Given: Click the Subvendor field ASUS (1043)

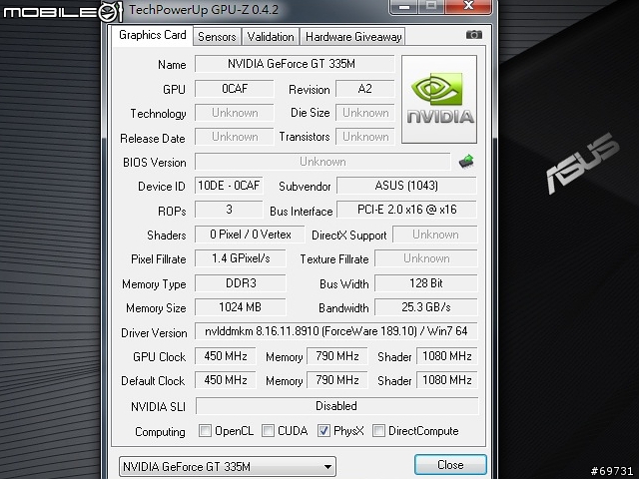Looking at the screenshot, I should pos(406,186).
